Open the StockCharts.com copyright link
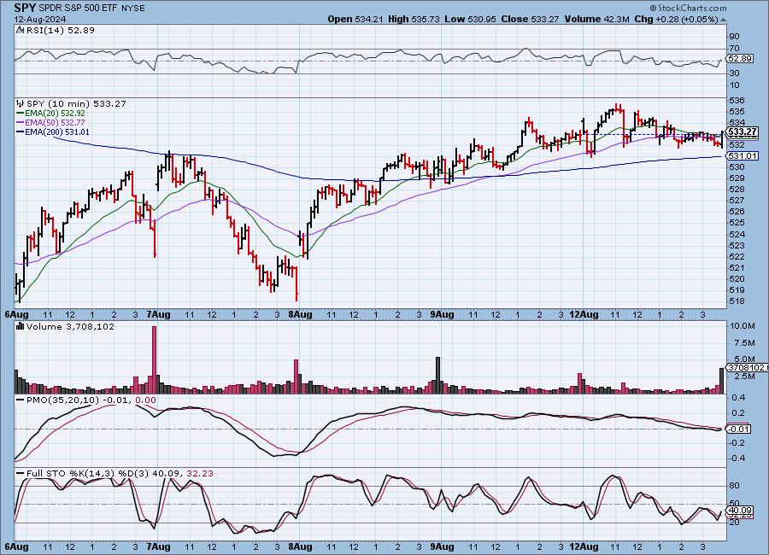 pyautogui.click(x=688, y=8)
